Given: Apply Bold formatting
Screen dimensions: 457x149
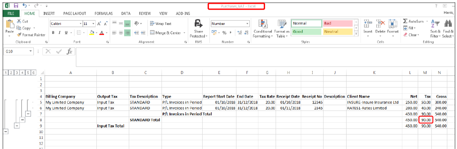Looking at the screenshot, I should click(x=53, y=33).
